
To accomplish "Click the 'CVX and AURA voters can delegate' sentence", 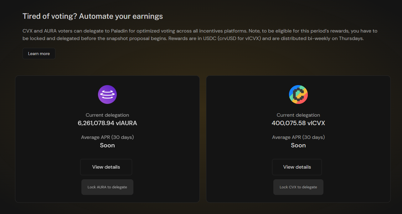I will (x=94, y=31).
